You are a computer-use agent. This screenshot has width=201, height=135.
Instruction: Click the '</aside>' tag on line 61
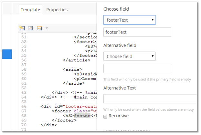click(74, 83)
